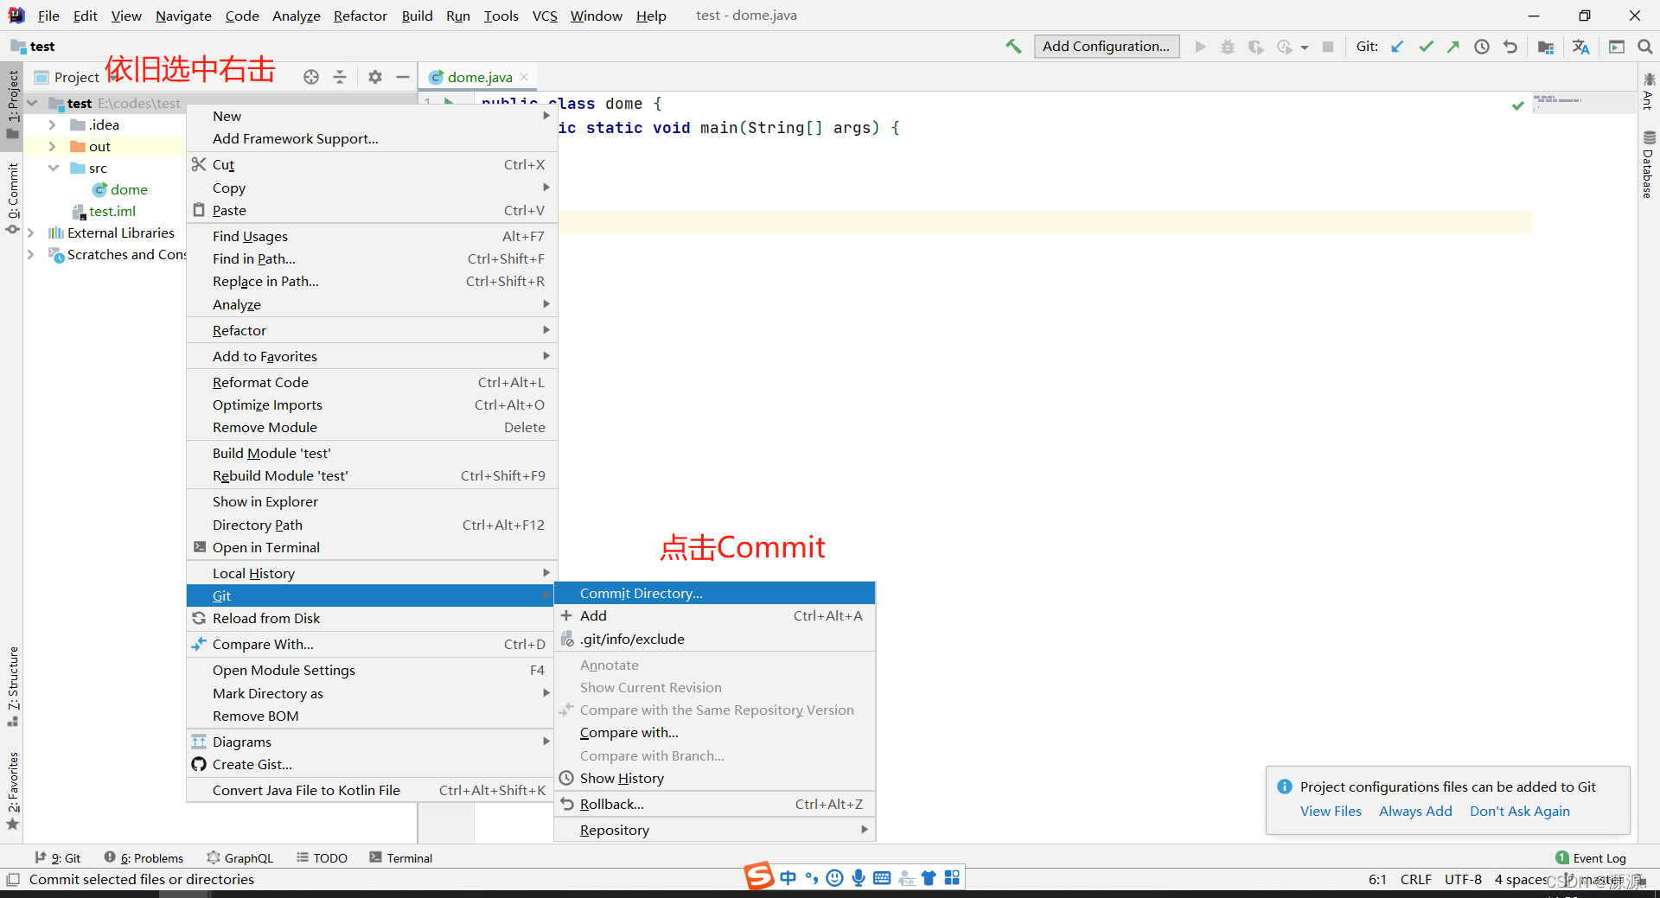1660x898 pixels.
Task: Select Commit Directory... in Git submenu
Action: pyautogui.click(x=714, y=593)
